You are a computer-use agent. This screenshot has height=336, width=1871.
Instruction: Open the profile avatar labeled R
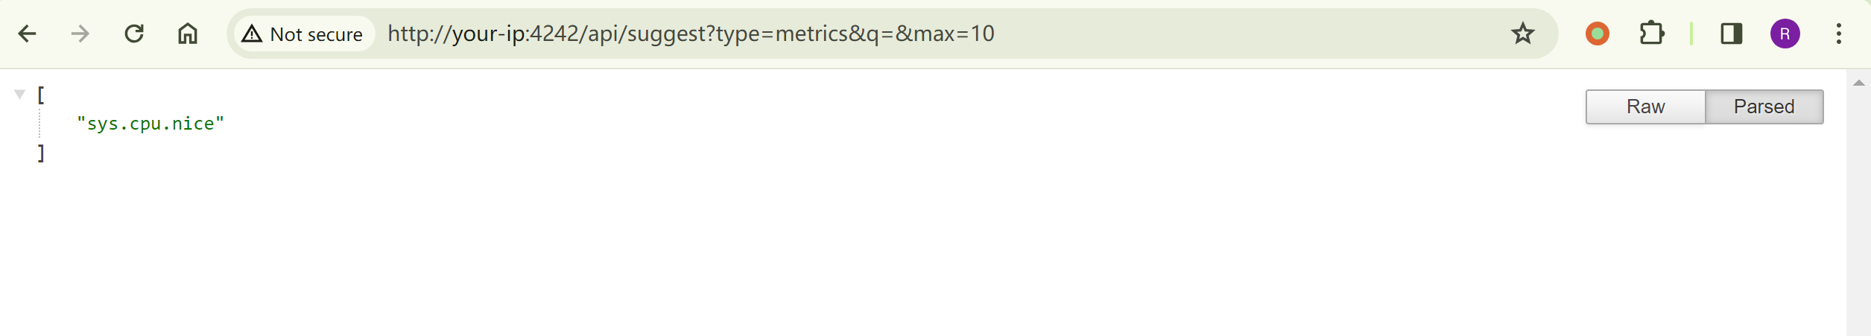[x=1785, y=34]
